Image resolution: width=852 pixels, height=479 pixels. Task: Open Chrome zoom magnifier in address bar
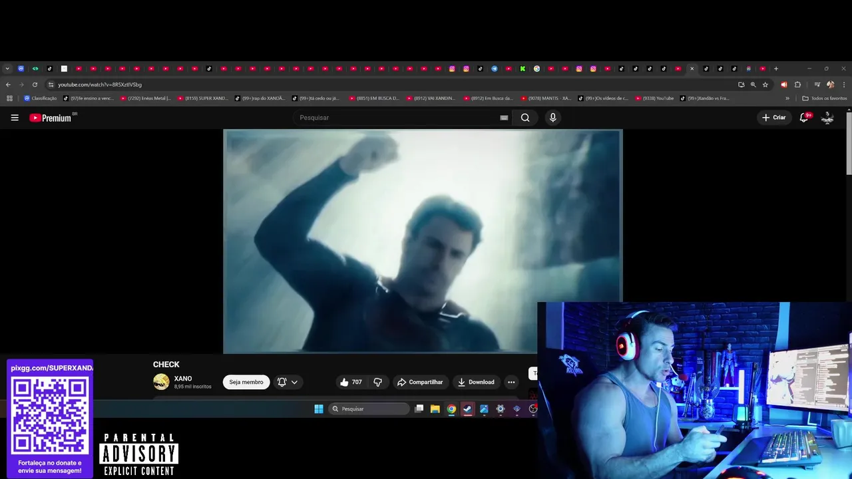753,84
